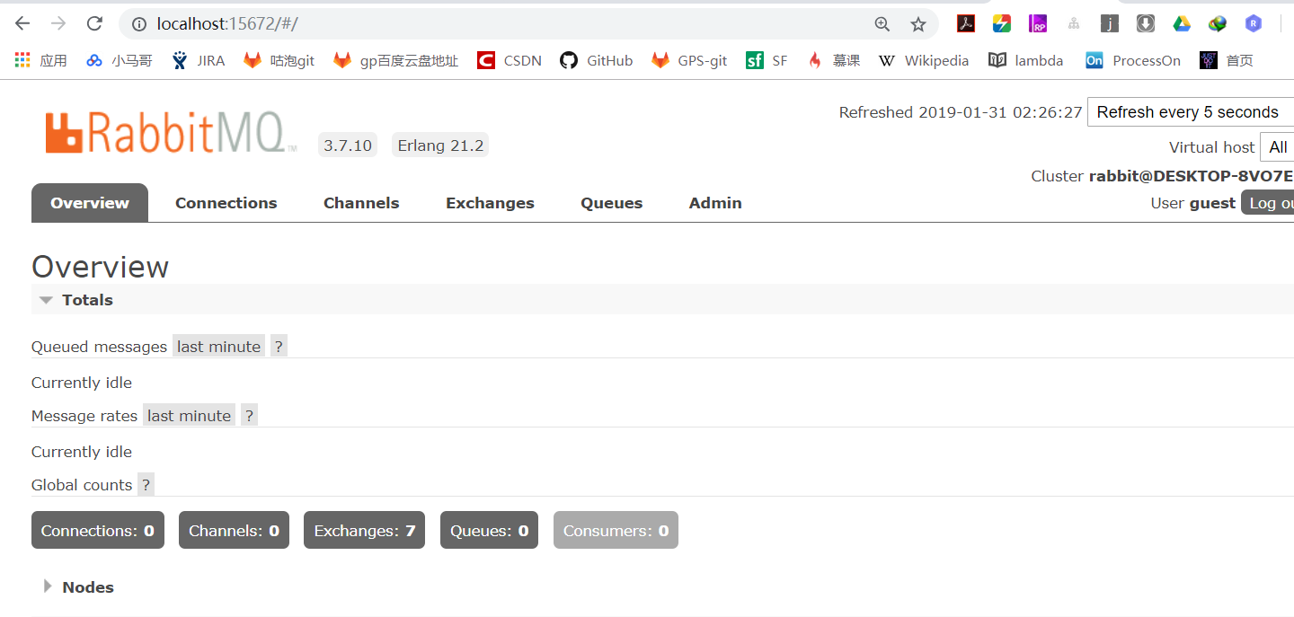Click the help icon next to Queued messages
Image resolution: width=1294 pixels, height=617 pixels.
tap(279, 345)
